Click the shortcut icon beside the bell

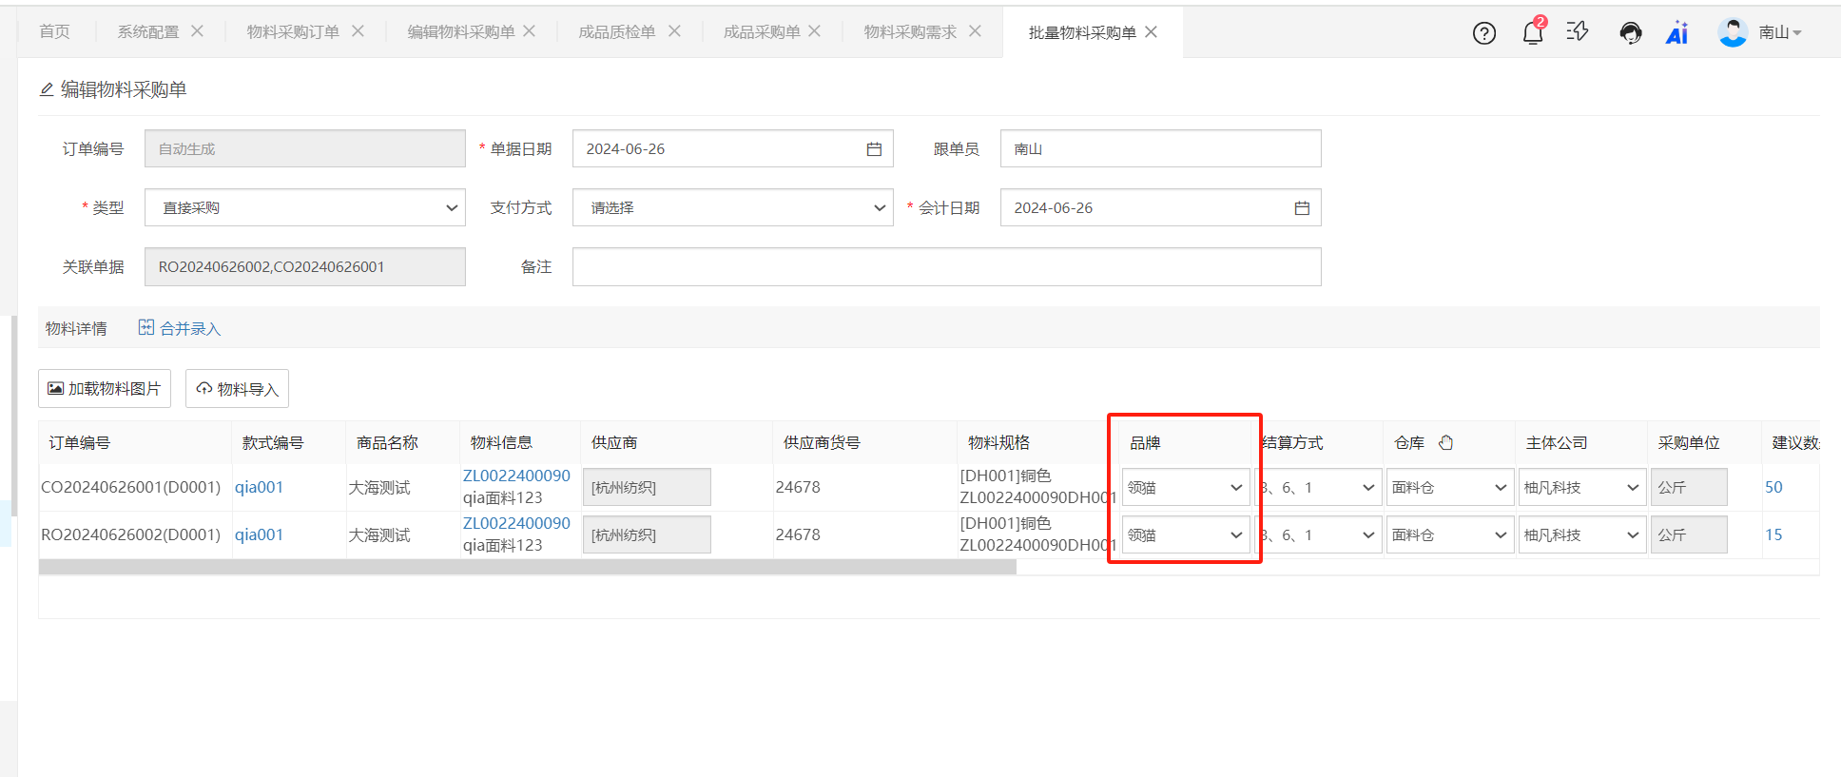coord(1578,32)
